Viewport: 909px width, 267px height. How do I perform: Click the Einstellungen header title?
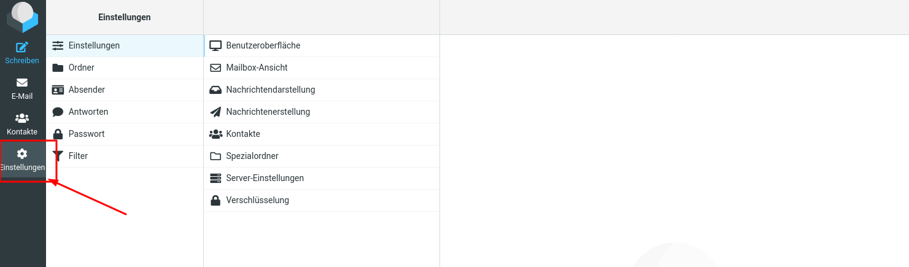(x=125, y=17)
